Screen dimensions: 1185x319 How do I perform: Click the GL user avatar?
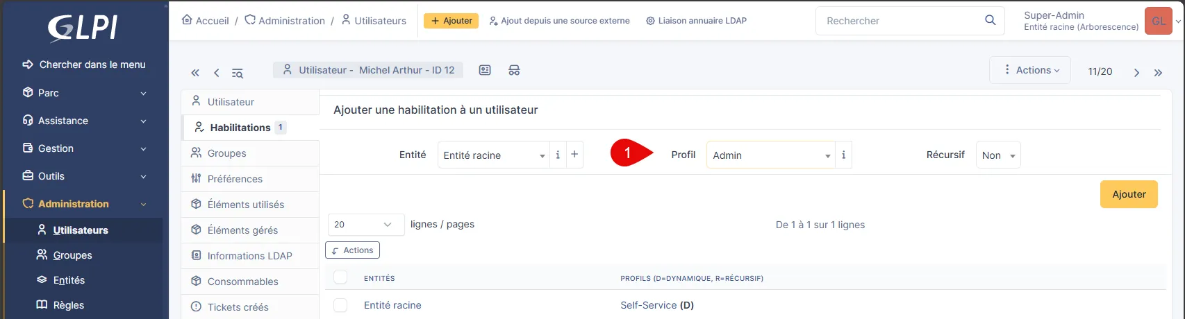1158,21
